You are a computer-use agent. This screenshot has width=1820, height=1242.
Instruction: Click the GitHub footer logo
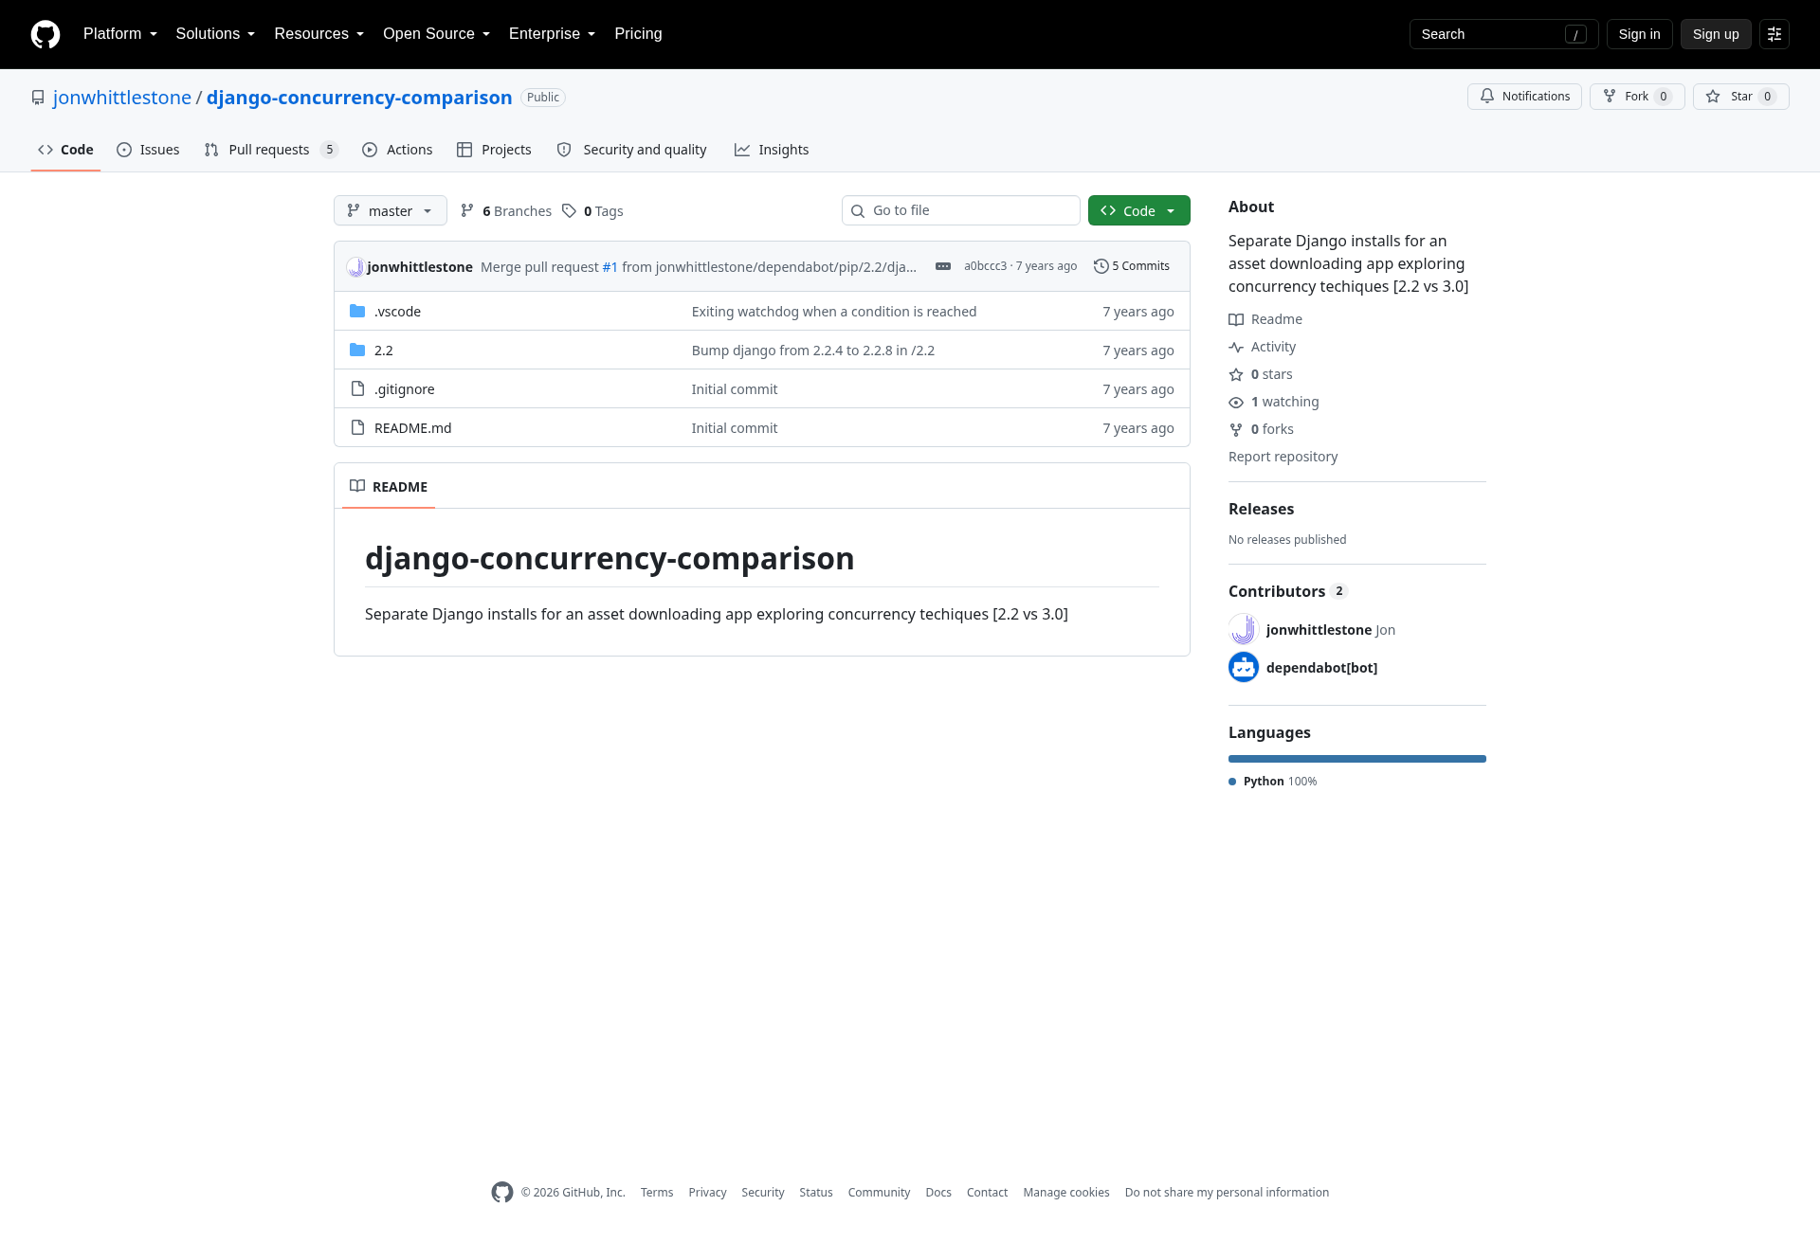pyautogui.click(x=502, y=1193)
